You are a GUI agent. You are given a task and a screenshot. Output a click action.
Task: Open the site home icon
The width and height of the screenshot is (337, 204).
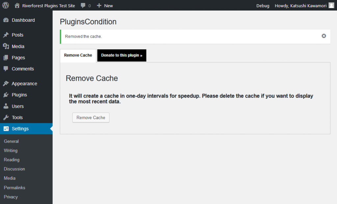[17, 6]
